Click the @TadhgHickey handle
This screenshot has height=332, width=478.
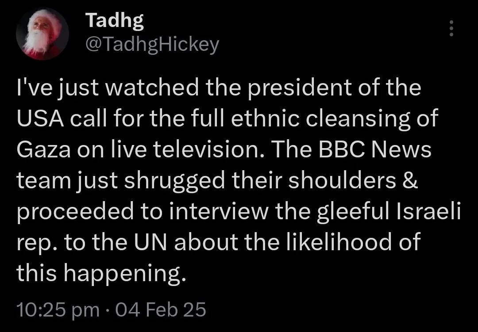pos(151,44)
